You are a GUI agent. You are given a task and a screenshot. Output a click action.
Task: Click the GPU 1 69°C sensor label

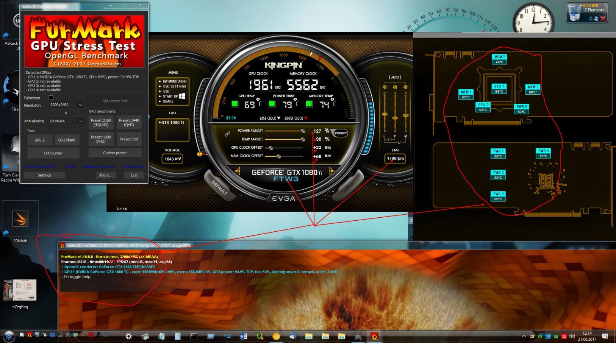[499, 89]
